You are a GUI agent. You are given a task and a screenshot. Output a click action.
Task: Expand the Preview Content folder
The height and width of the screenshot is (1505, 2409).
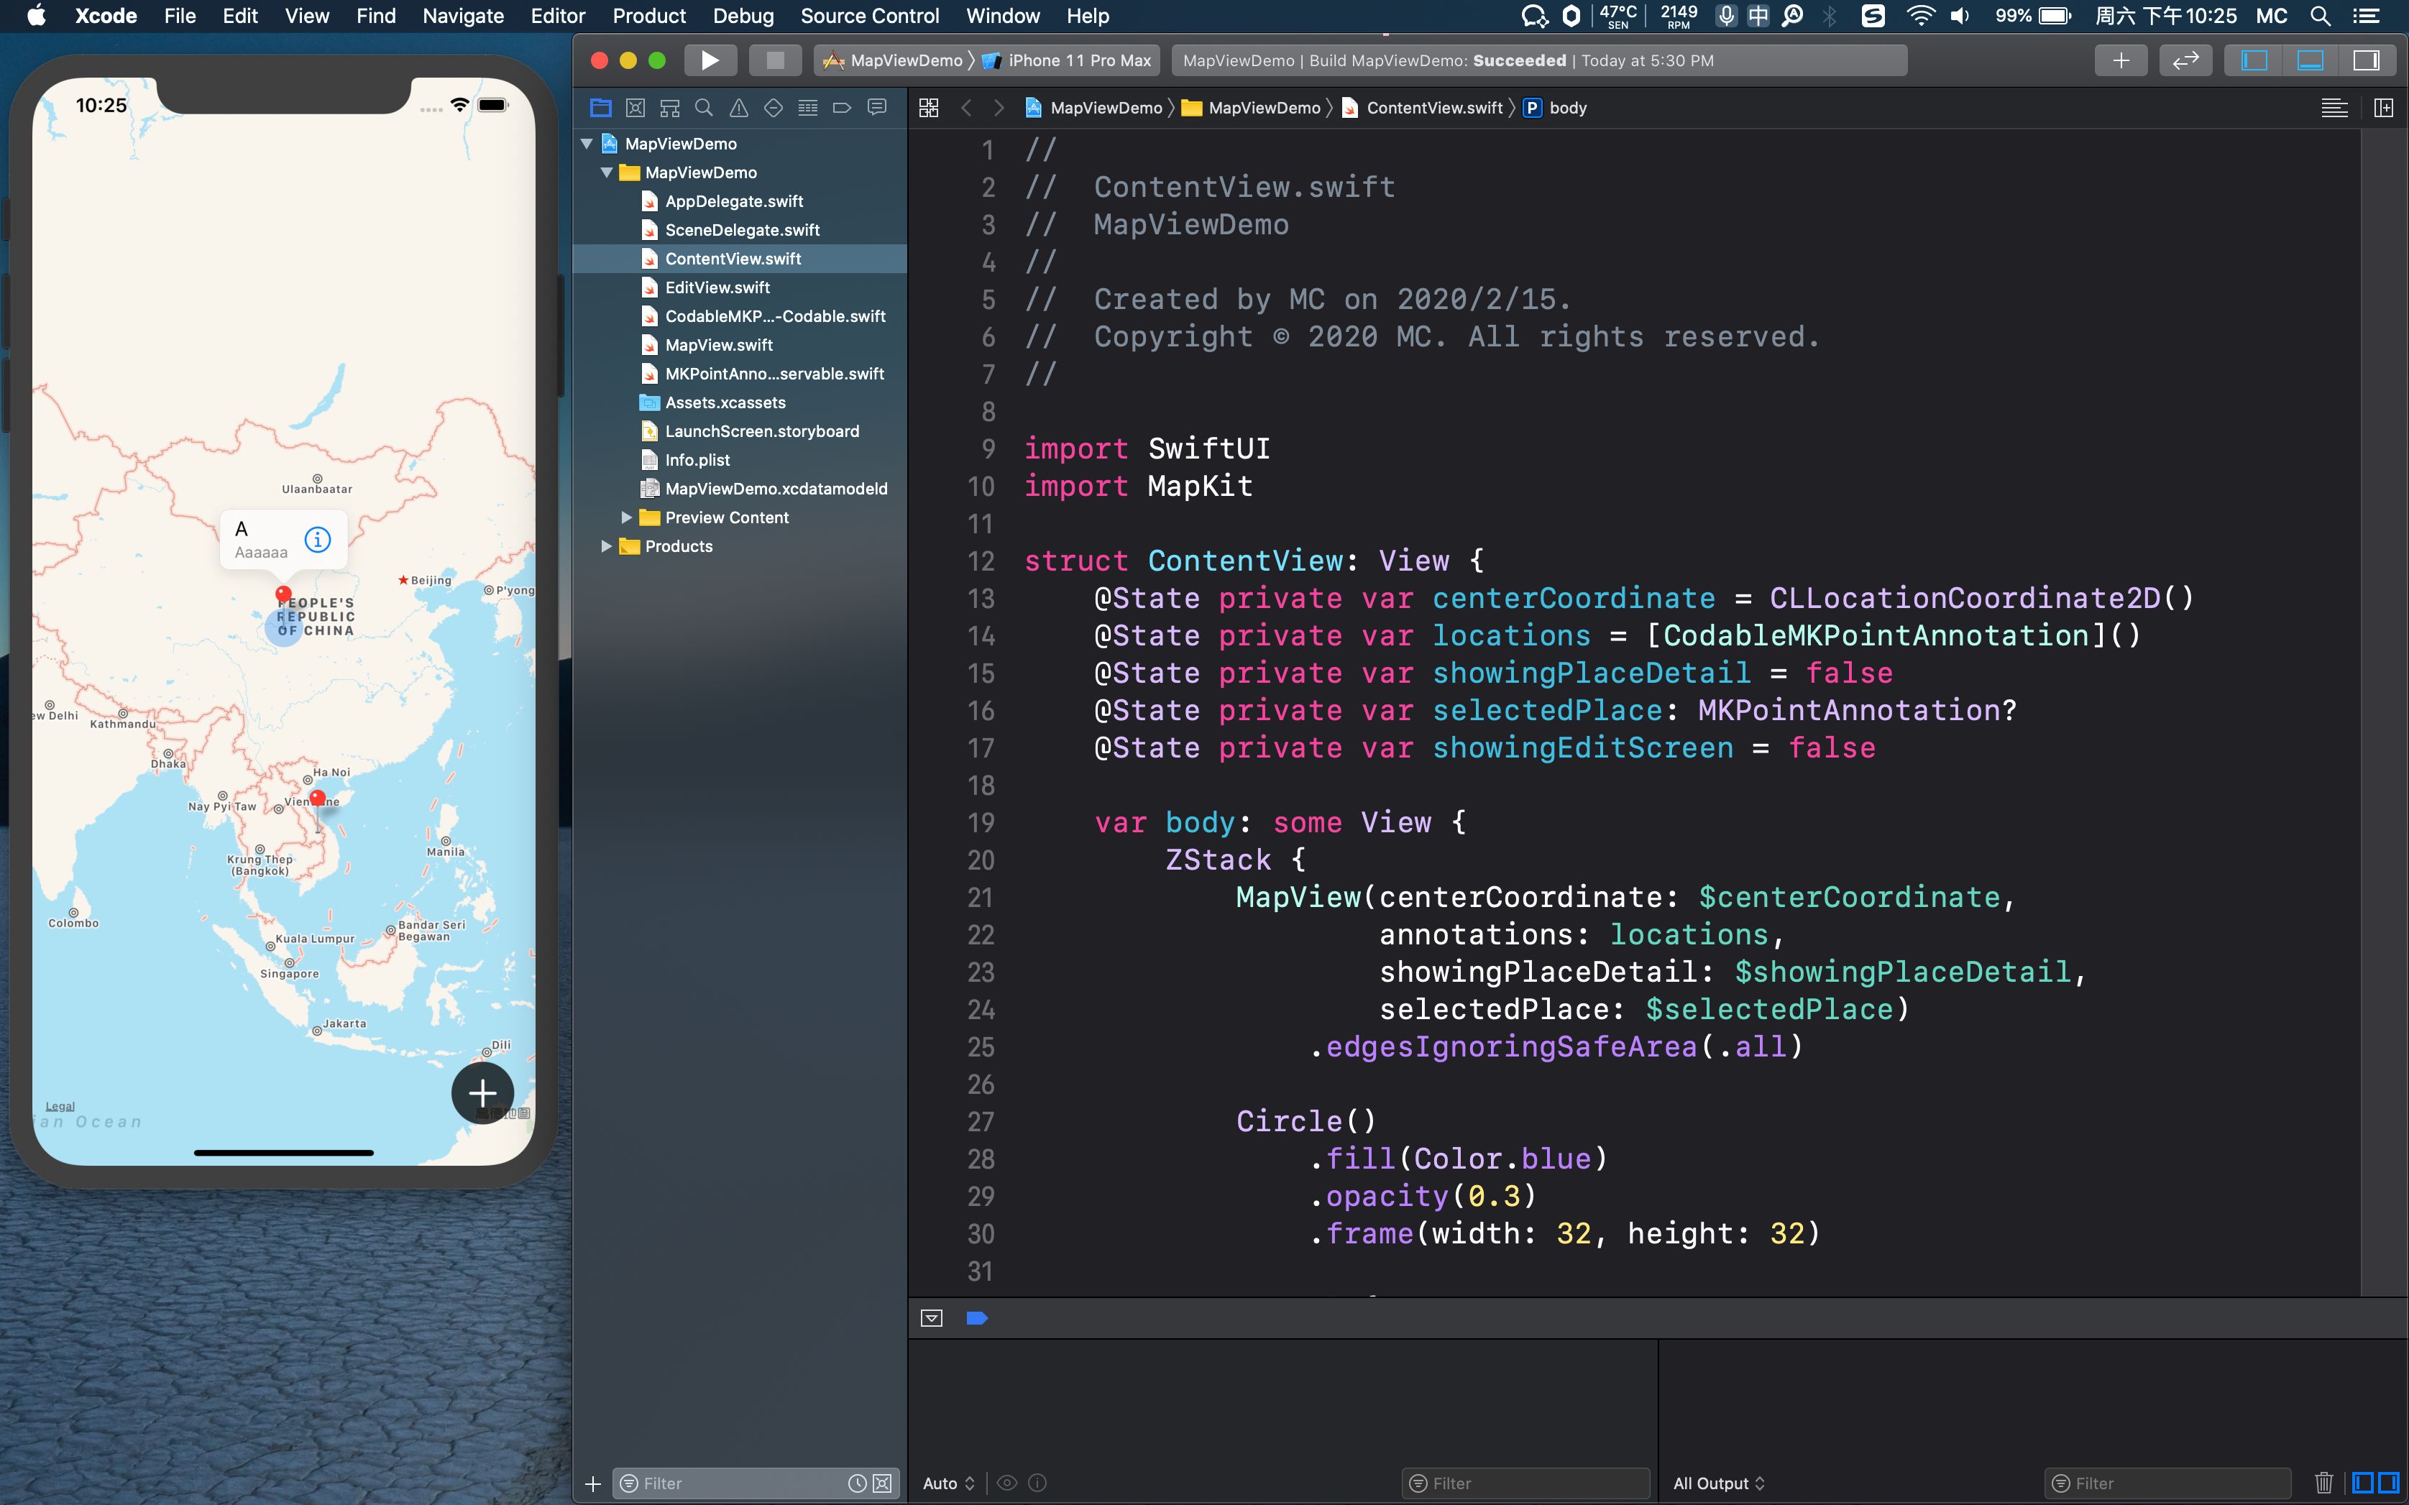coord(625,517)
